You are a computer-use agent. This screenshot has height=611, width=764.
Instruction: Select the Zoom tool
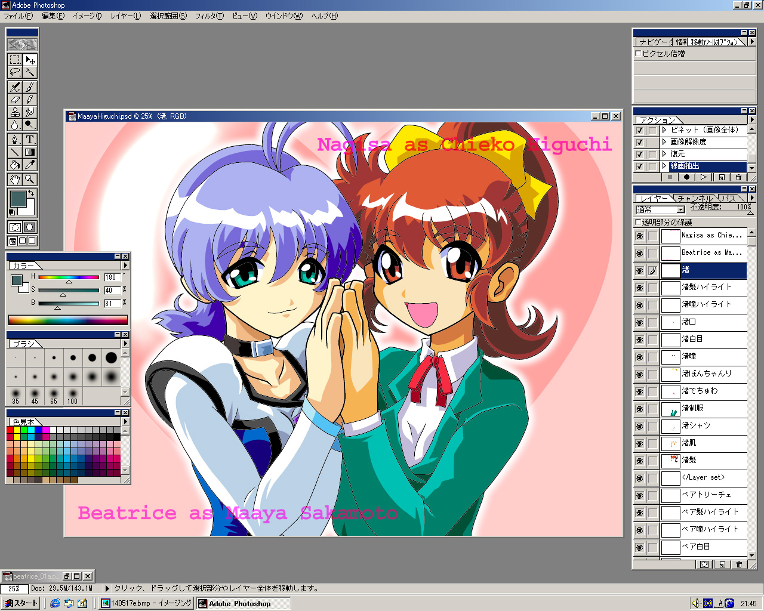pyautogui.click(x=30, y=179)
